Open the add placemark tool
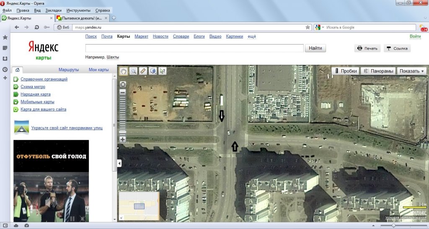Image resolution: width=429 pixels, height=229 pixels. [152, 71]
